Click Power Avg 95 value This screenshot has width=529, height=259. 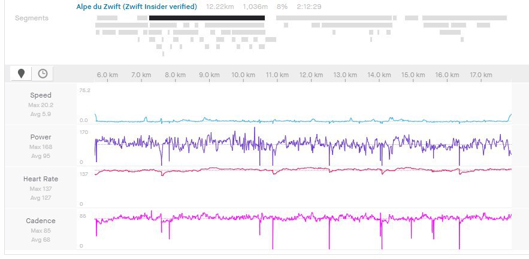point(41,156)
